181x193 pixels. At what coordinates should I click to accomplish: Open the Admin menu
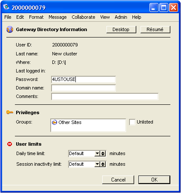121,17
